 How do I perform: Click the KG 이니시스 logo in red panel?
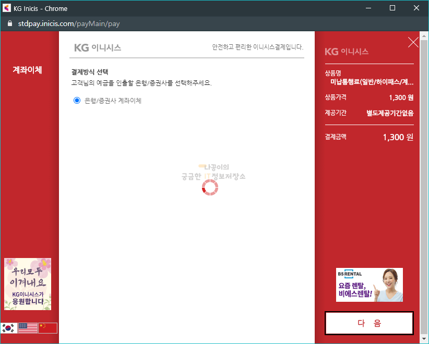[347, 52]
